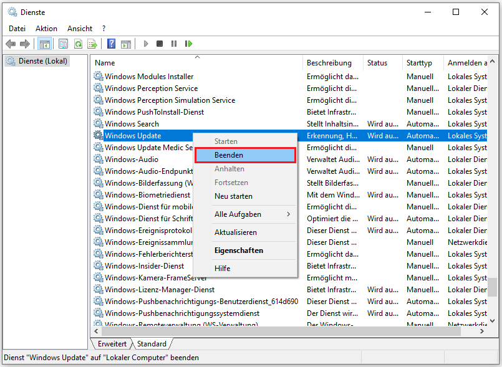
Task: Click "Mit dem Wind..." description of Windows-Biometriedienst
Action: click(x=333, y=195)
